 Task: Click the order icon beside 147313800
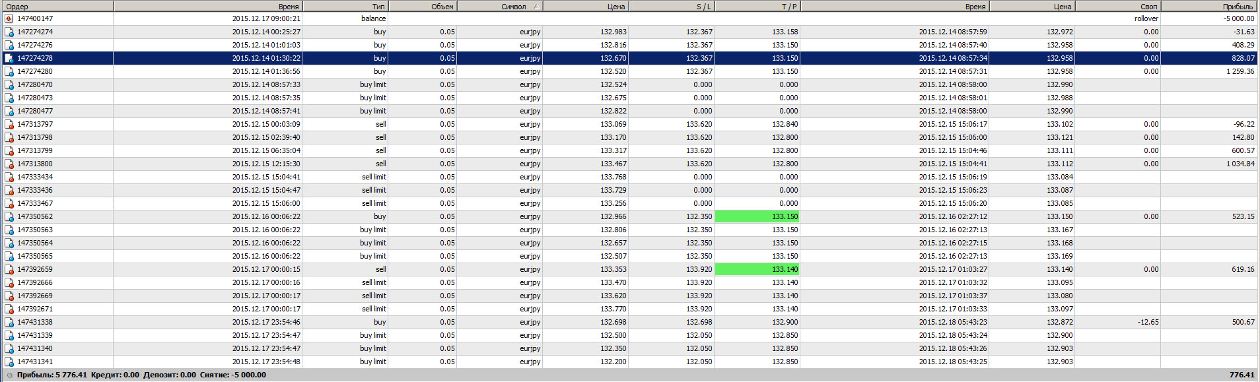[x=9, y=164]
